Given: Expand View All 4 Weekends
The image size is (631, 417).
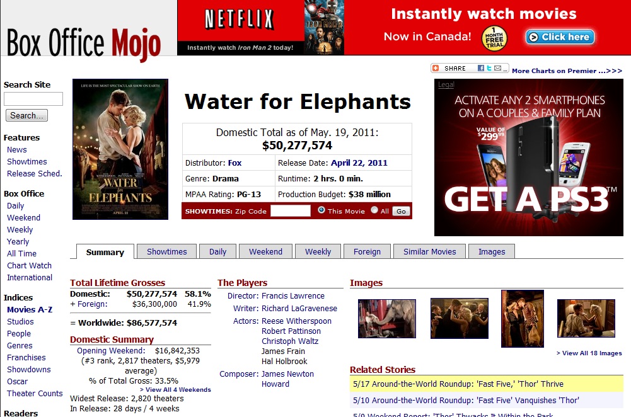Looking at the screenshot, I should tap(175, 390).
